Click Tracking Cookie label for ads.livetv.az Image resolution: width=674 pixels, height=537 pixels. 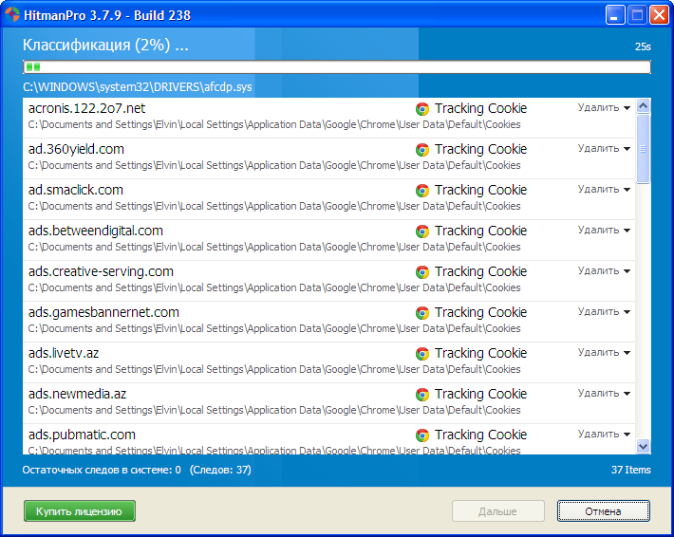click(x=480, y=353)
